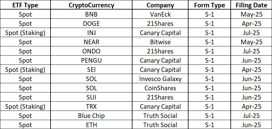Click the ONDO cell
Viewport: 272px width, 129px height.
point(91,51)
